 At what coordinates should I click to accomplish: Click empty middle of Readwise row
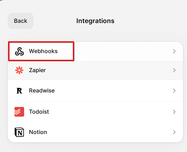(x=107, y=91)
